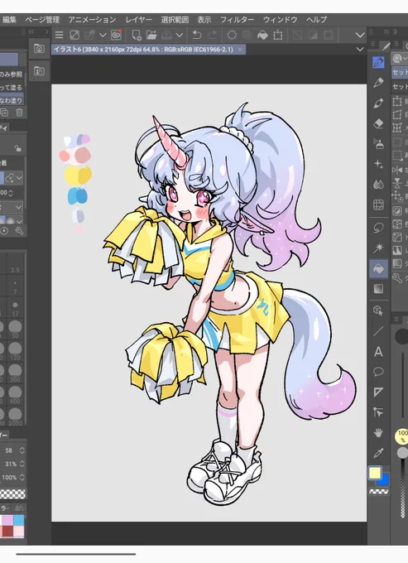Viewport: 408px width, 563px height.
Task: Select the Pen tool in the tool palette
Action: (x=378, y=63)
